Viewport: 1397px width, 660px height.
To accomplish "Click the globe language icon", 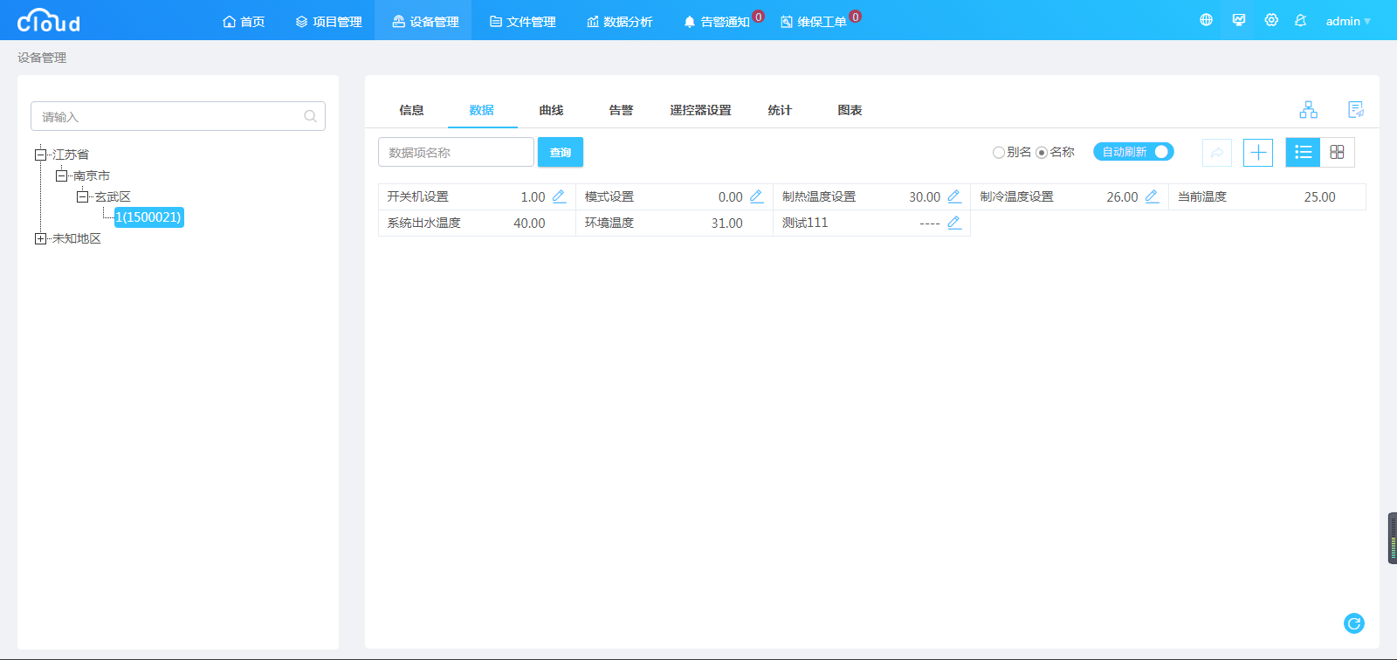I will [1206, 20].
